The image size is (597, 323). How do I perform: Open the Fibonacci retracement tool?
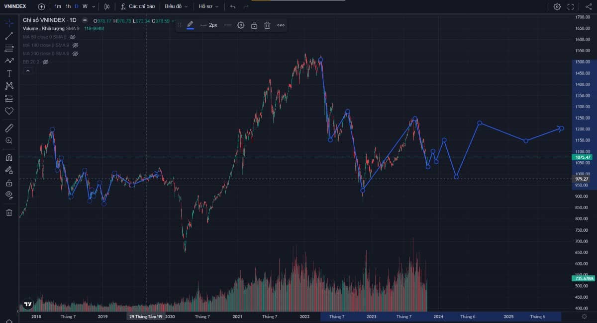point(9,48)
